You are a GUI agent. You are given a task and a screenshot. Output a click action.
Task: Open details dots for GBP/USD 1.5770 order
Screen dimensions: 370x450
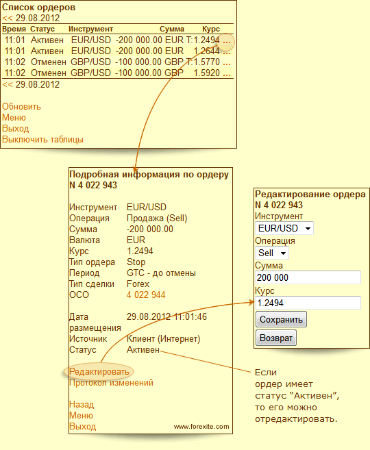(x=227, y=64)
